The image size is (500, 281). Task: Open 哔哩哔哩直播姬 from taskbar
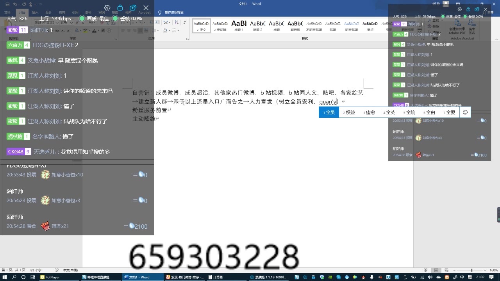(x=101, y=277)
